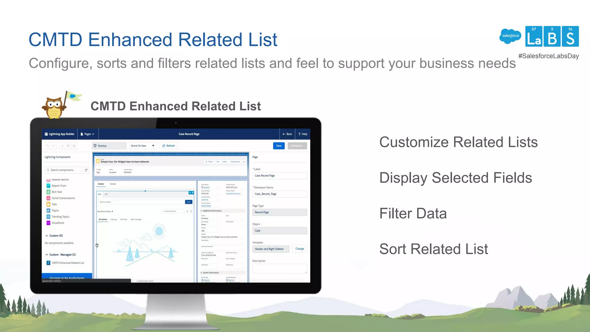Open the Shrink To View dropdown
This screenshot has width=590, height=332.
[x=143, y=146]
